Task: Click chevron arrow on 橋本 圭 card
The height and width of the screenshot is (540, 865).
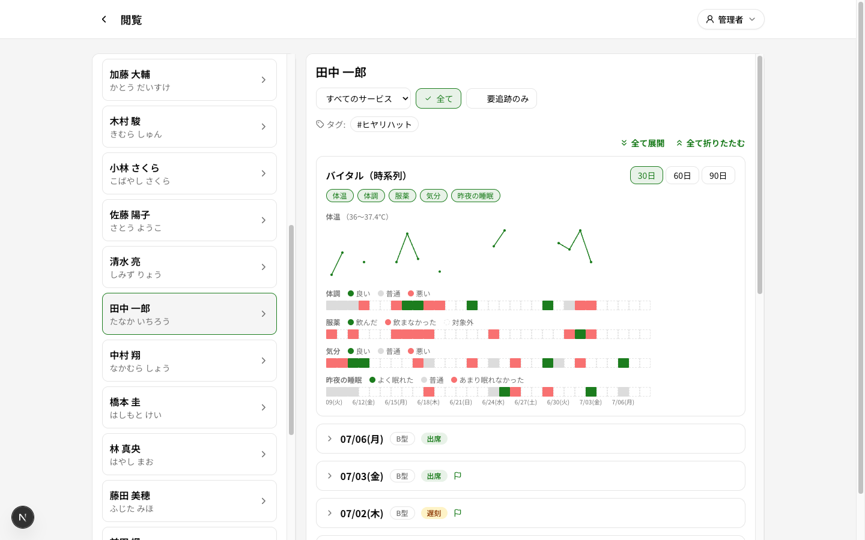Action: click(263, 407)
